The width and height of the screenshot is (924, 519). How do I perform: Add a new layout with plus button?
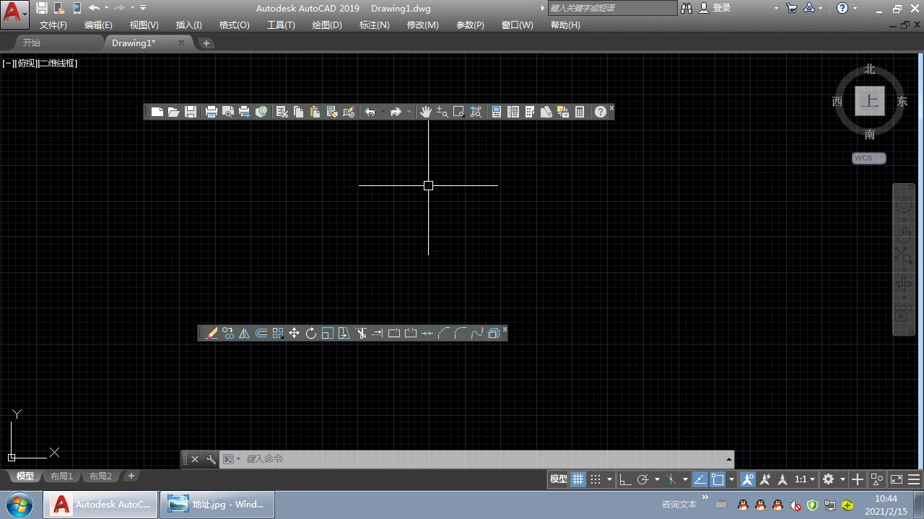pyautogui.click(x=131, y=476)
